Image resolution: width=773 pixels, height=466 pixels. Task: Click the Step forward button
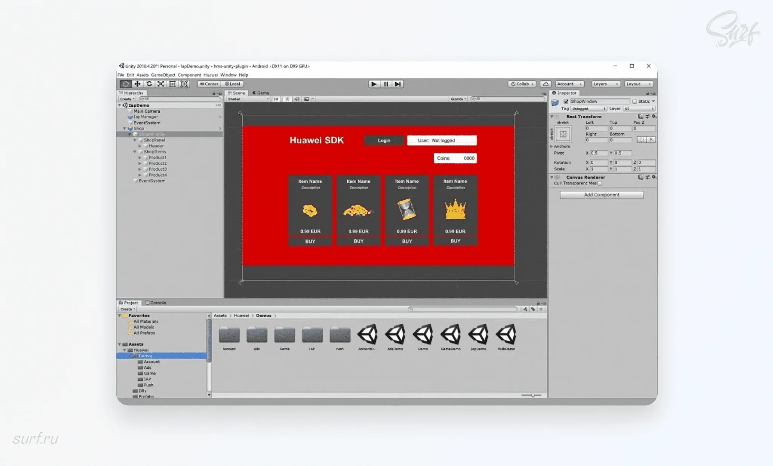pyautogui.click(x=397, y=84)
